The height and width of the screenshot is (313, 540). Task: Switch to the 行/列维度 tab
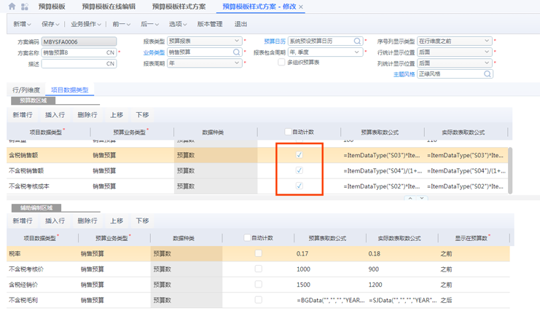25,90
